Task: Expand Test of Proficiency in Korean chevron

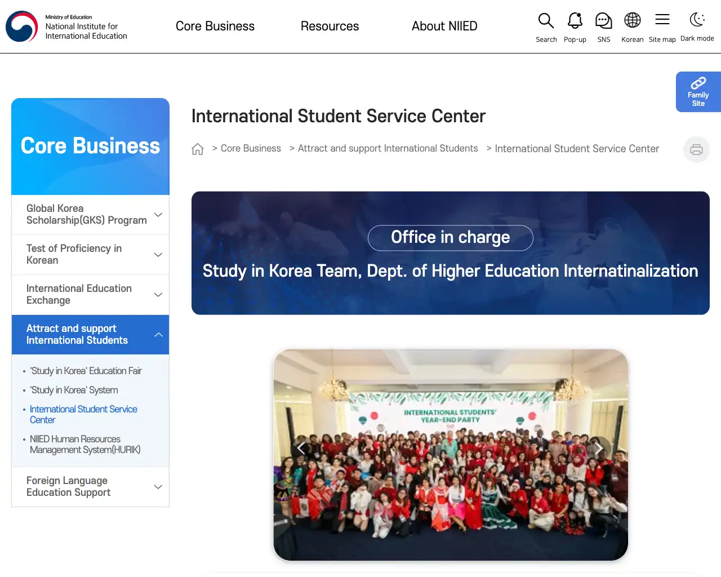Action: [158, 255]
